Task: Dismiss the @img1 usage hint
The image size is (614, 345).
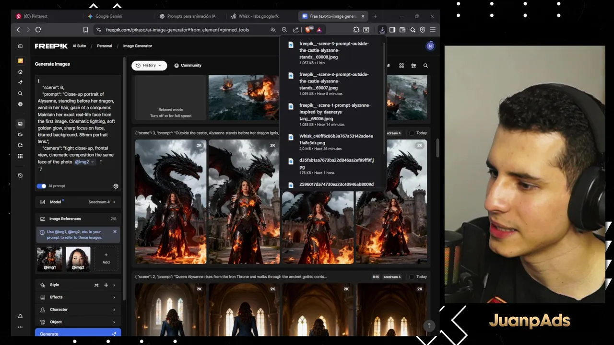Action: pos(115,232)
